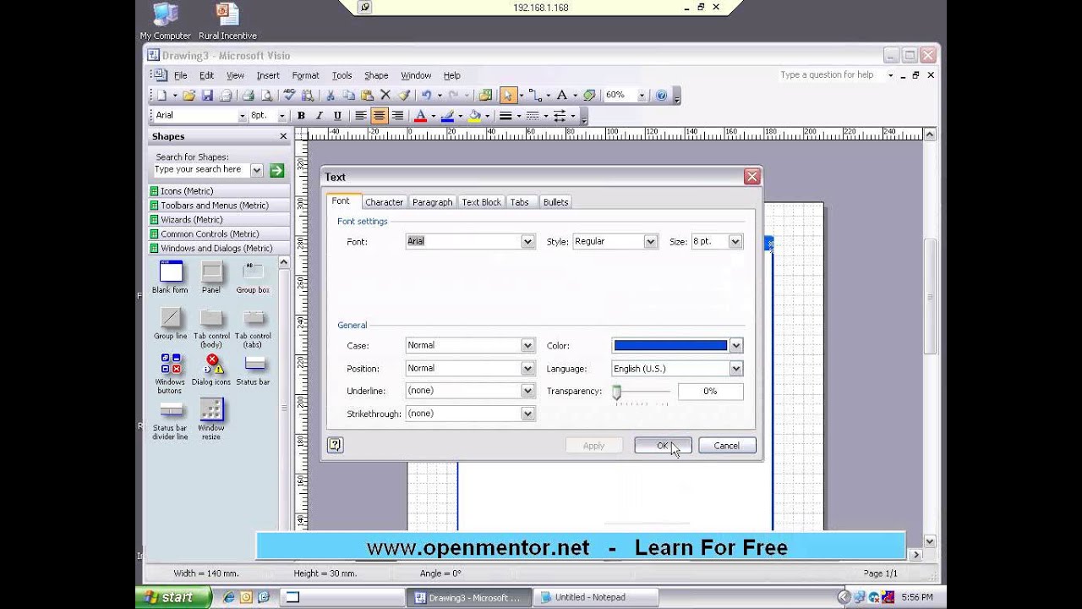The height and width of the screenshot is (609, 1082).
Task: Open the zoom 60% dropdown in toolbar
Action: point(642,96)
